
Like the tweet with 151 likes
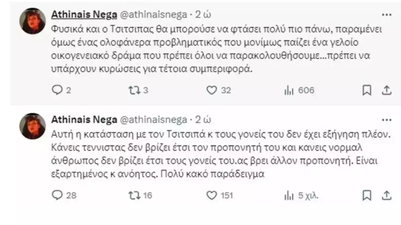click(211, 195)
